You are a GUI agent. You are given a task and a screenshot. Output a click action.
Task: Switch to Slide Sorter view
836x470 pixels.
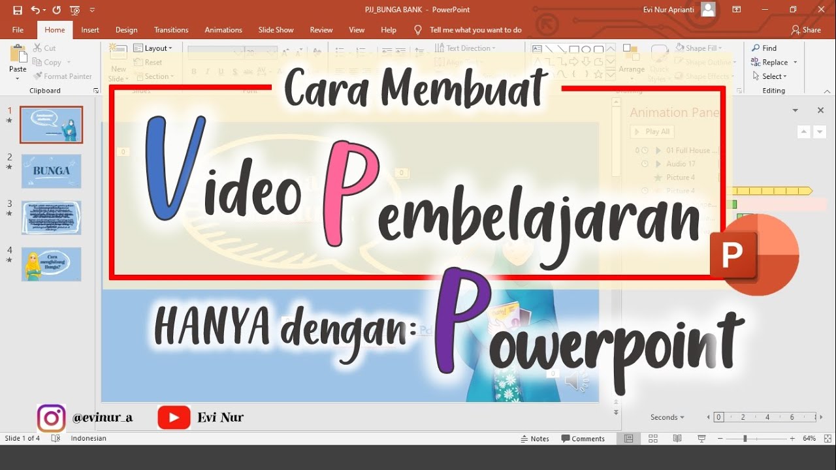coord(652,439)
